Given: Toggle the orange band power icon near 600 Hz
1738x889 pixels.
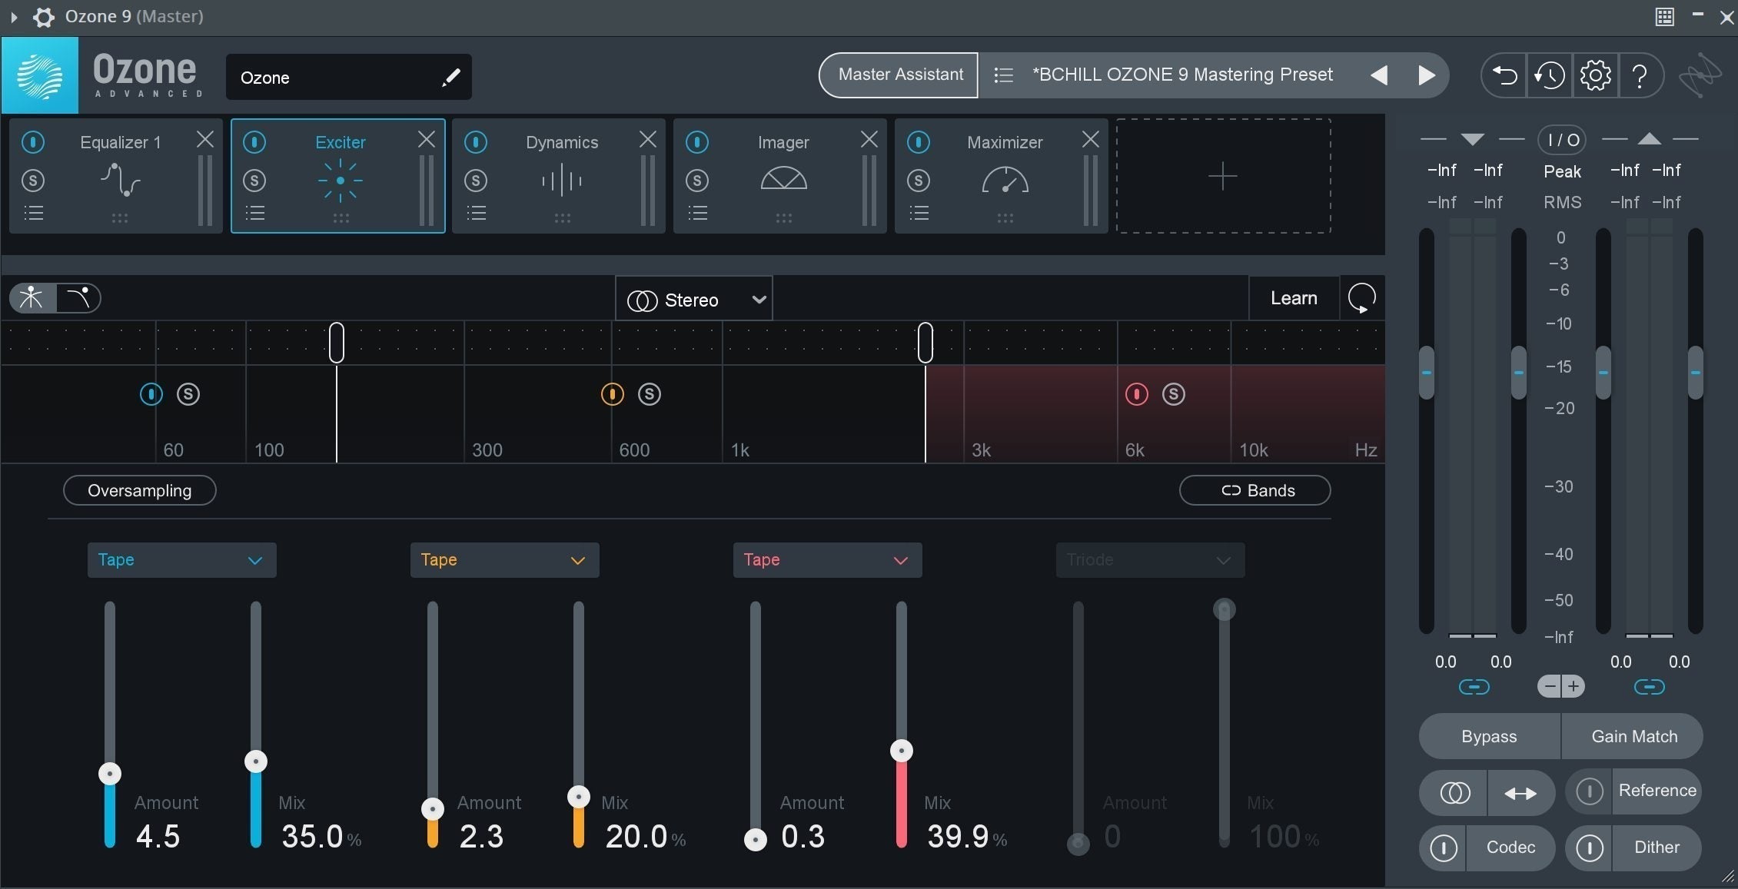Looking at the screenshot, I should pyautogui.click(x=611, y=393).
